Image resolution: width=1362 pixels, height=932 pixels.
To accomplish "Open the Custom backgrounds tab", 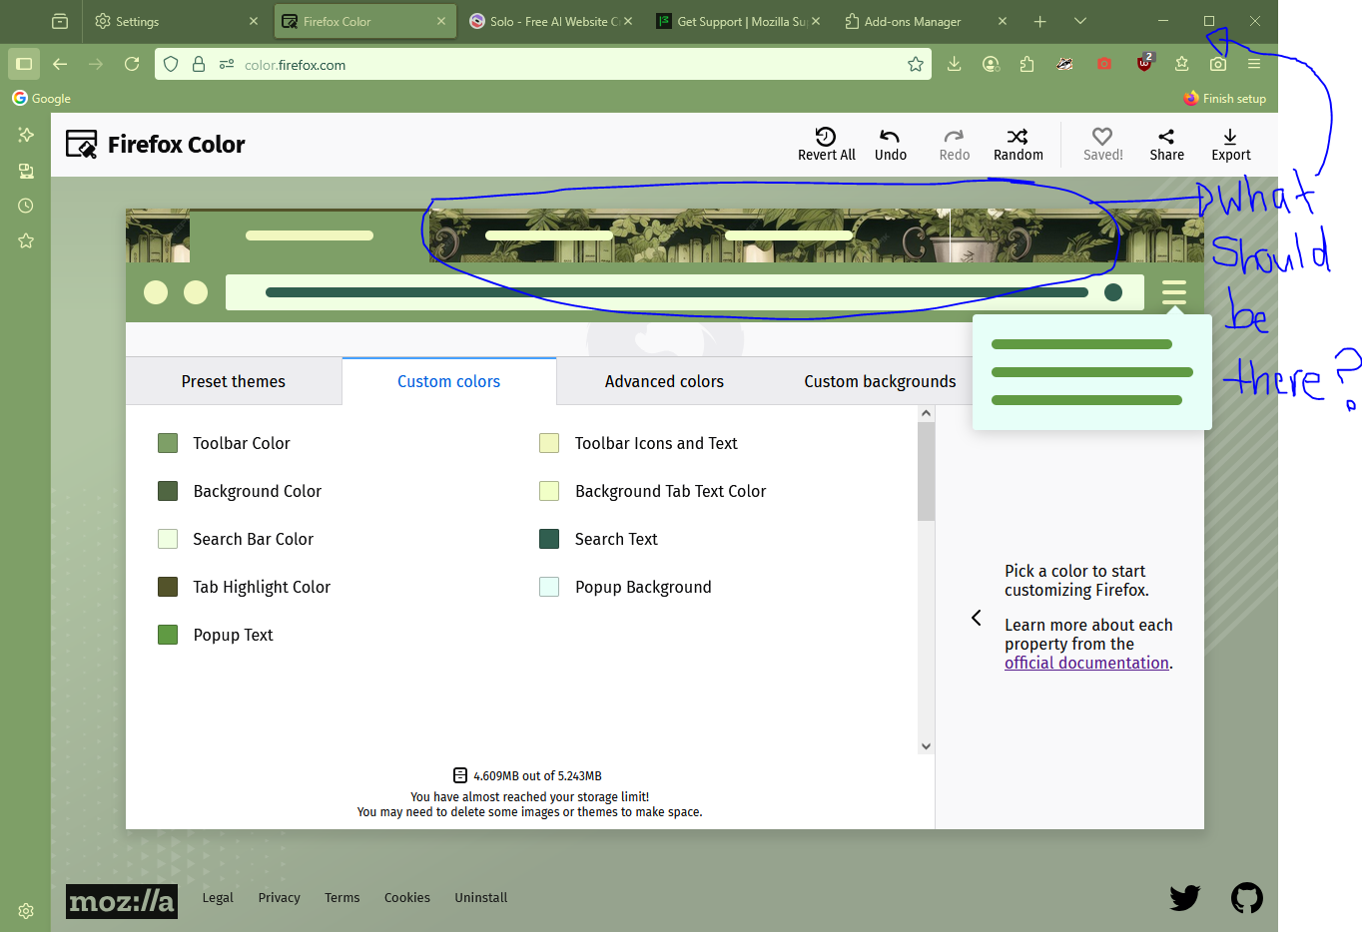I will [880, 381].
